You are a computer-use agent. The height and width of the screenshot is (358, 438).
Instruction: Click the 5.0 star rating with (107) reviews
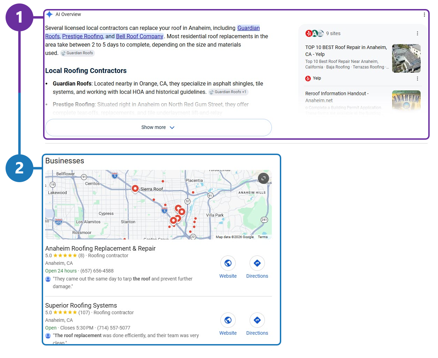67,313
